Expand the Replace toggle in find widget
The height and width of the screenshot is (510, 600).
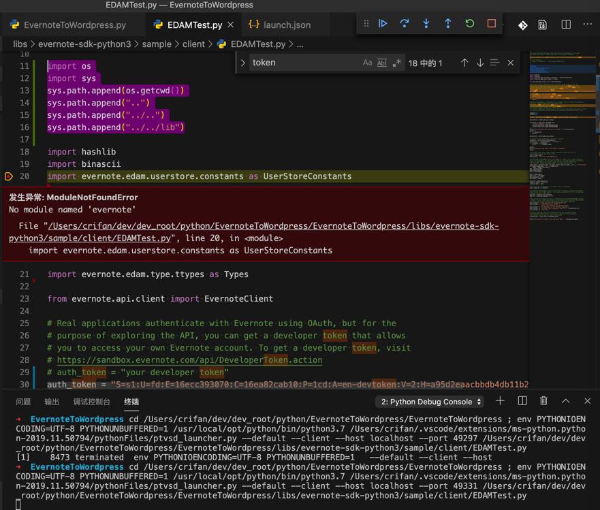pyautogui.click(x=242, y=63)
